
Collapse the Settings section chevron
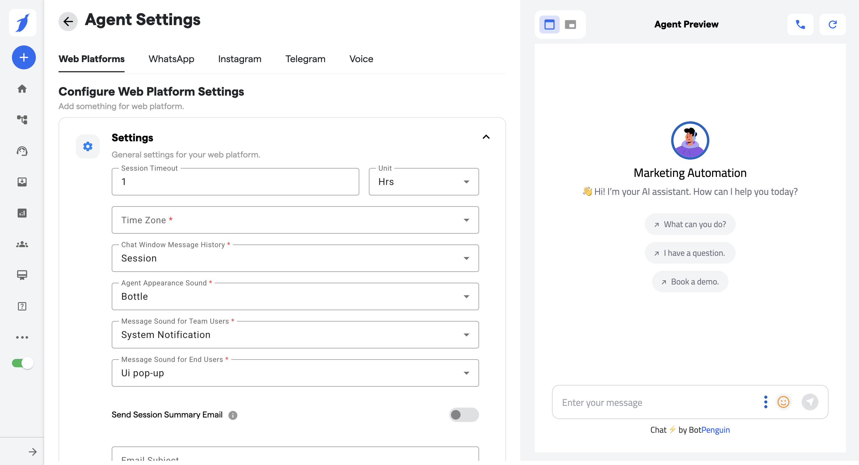[x=486, y=137]
